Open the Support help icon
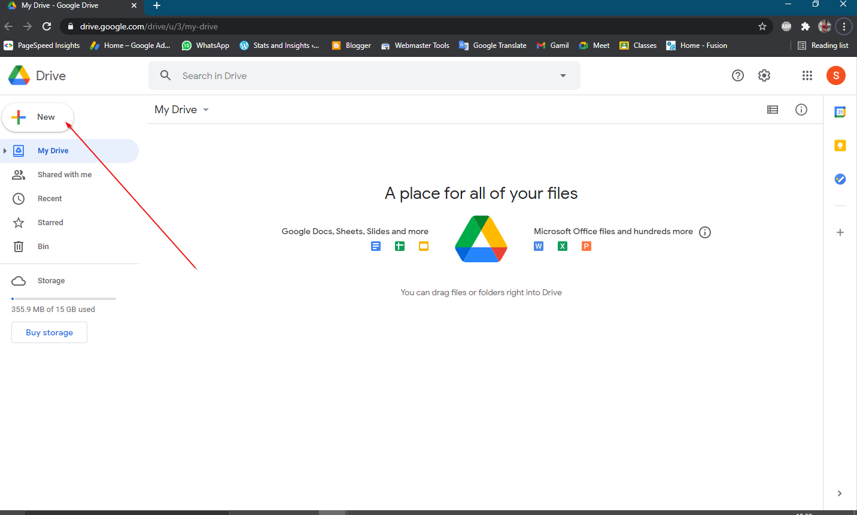The image size is (857, 515). [x=738, y=75]
